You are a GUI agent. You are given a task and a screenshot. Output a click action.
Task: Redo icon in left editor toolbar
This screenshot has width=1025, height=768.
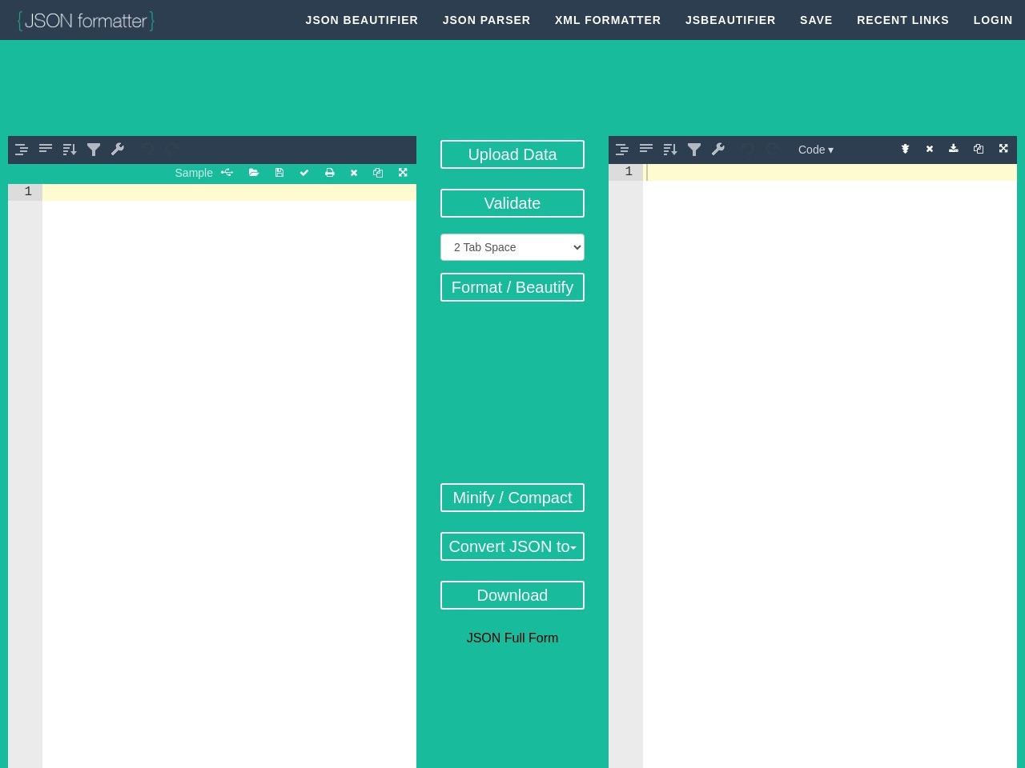pos(171,150)
